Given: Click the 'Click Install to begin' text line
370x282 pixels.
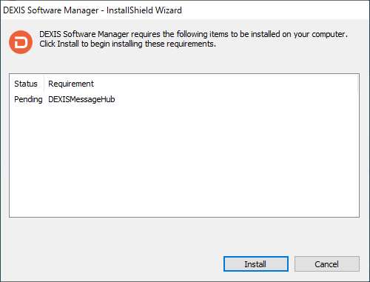Looking at the screenshot, I should tap(127, 44).
